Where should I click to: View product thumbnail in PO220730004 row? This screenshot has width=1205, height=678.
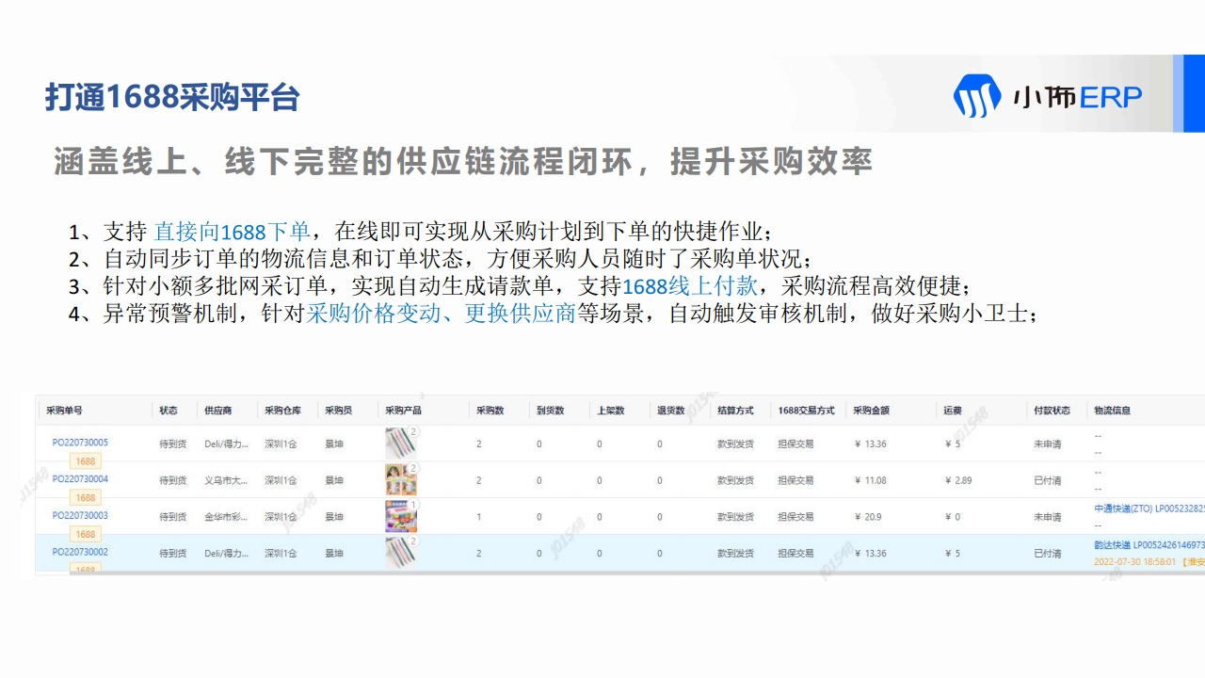(x=400, y=480)
